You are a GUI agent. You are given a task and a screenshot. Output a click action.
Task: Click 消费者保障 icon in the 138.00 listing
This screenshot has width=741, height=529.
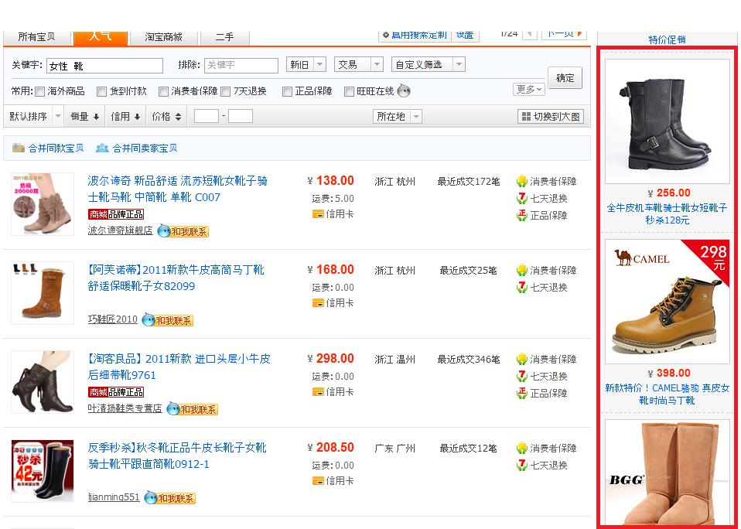(x=522, y=181)
